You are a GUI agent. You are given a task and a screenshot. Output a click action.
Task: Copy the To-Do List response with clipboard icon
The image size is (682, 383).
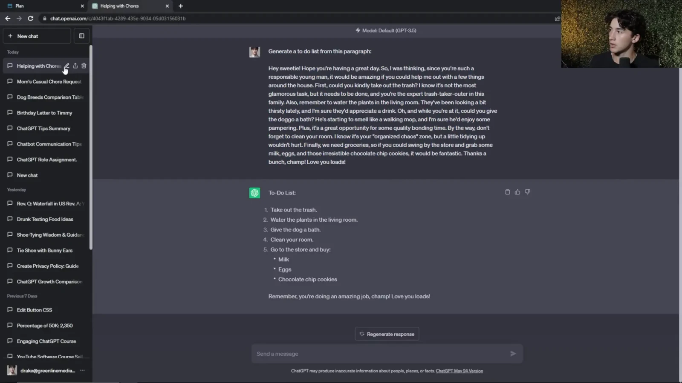(x=507, y=192)
